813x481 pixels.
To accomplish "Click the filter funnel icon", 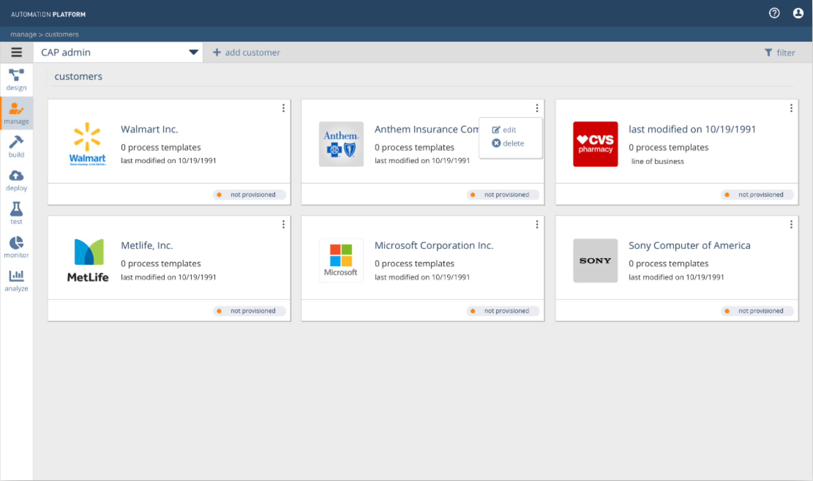I will click(768, 53).
